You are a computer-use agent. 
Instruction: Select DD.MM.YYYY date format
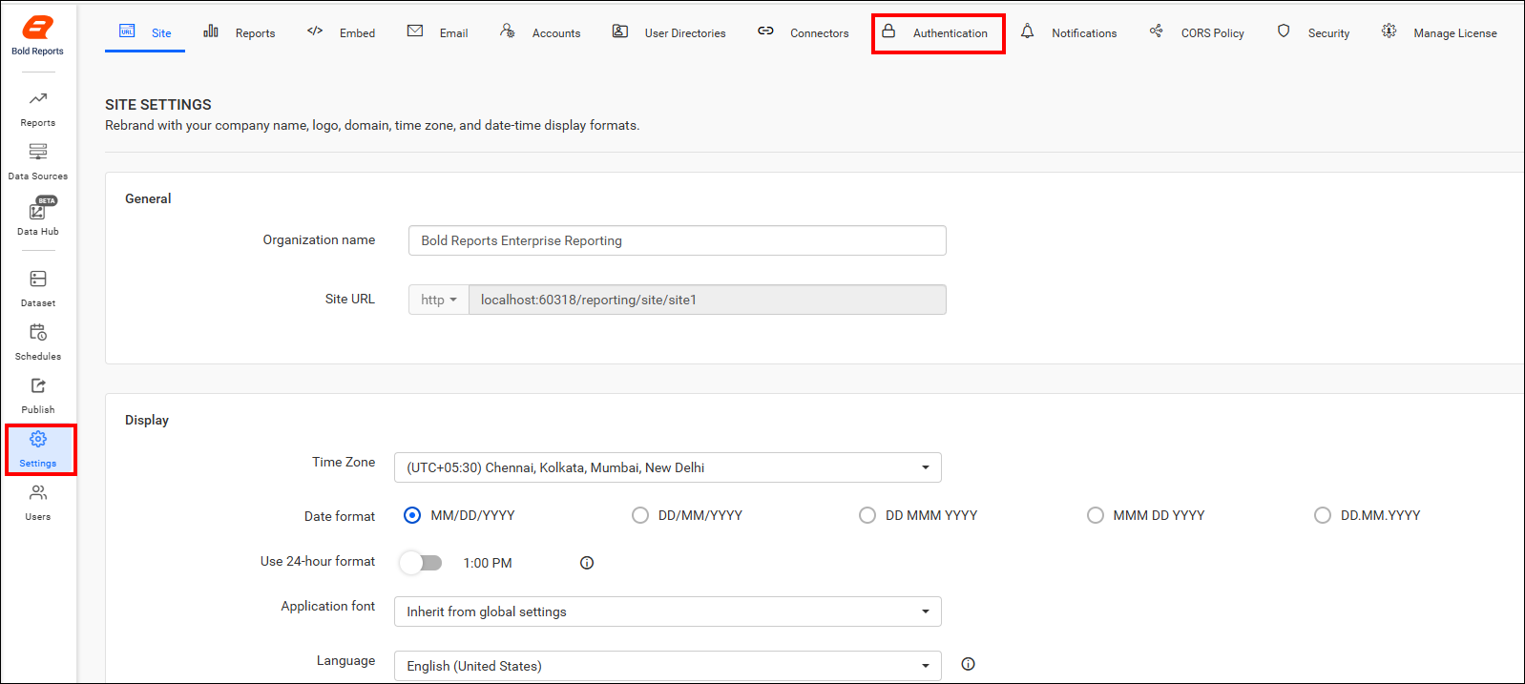pos(1323,515)
